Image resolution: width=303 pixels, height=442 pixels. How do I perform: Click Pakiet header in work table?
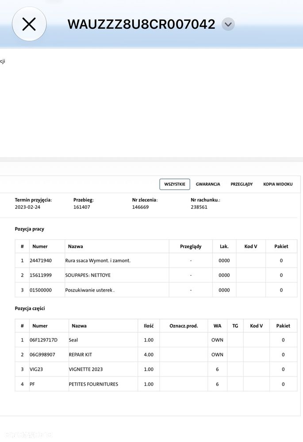tap(281, 246)
